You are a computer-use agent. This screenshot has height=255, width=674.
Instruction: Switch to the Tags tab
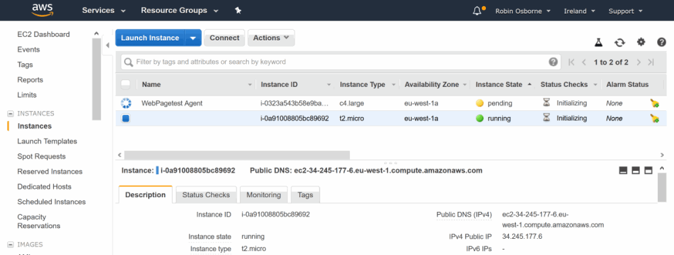tap(305, 195)
